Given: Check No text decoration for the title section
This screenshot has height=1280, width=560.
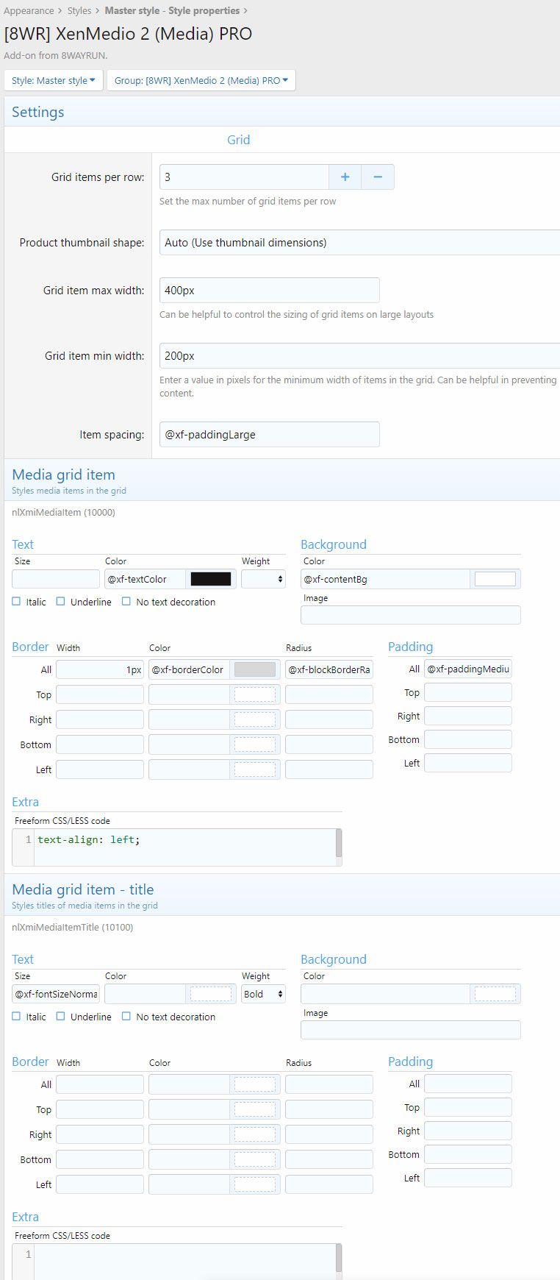Looking at the screenshot, I should (126, 1016).
